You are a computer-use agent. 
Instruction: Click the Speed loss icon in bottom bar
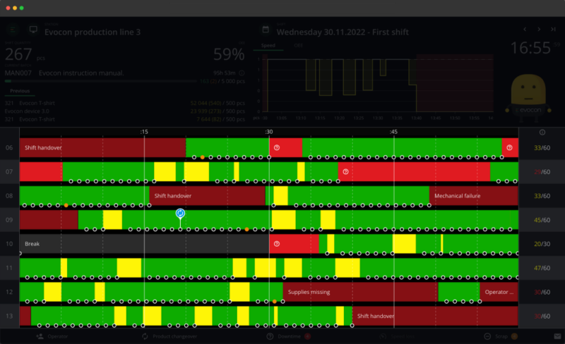click(383, 336)
